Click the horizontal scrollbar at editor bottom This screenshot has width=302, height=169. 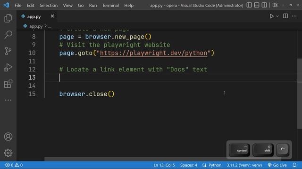[x=163, y=159]
